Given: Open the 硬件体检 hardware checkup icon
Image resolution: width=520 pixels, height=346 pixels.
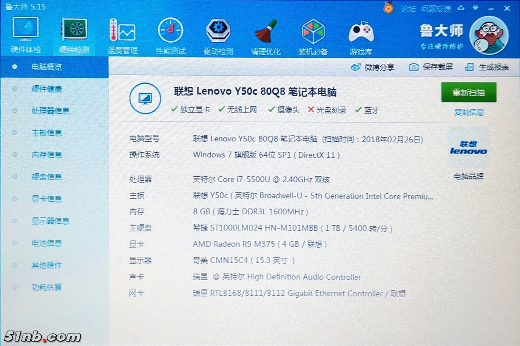Looking at the screenshot, I should [x=26, y=30].
